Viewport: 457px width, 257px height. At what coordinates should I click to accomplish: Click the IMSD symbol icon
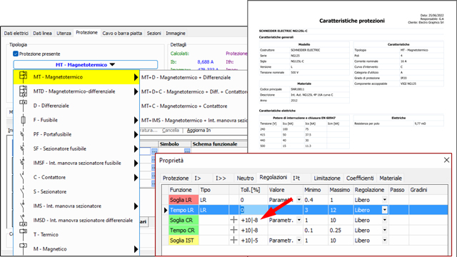24,221
